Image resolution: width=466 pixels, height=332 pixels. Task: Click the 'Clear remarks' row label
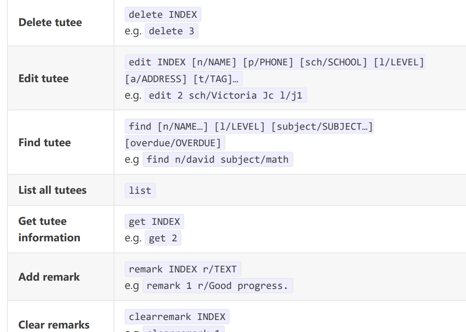pyautogui.click(x=54, y=325)
